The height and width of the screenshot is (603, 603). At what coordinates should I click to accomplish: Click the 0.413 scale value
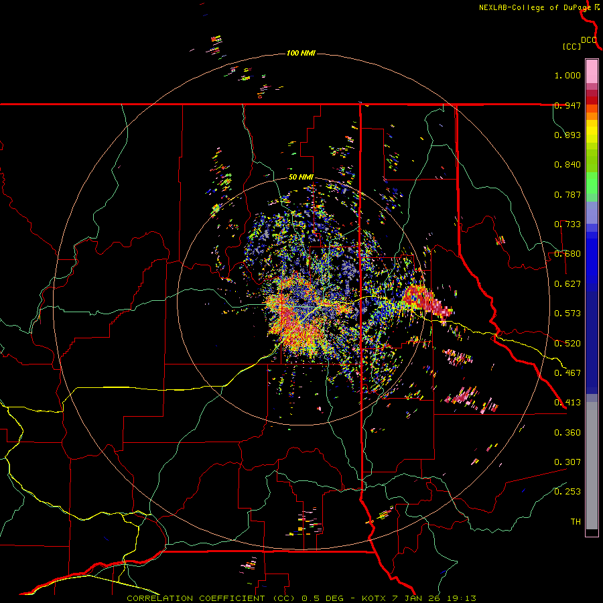567,403
